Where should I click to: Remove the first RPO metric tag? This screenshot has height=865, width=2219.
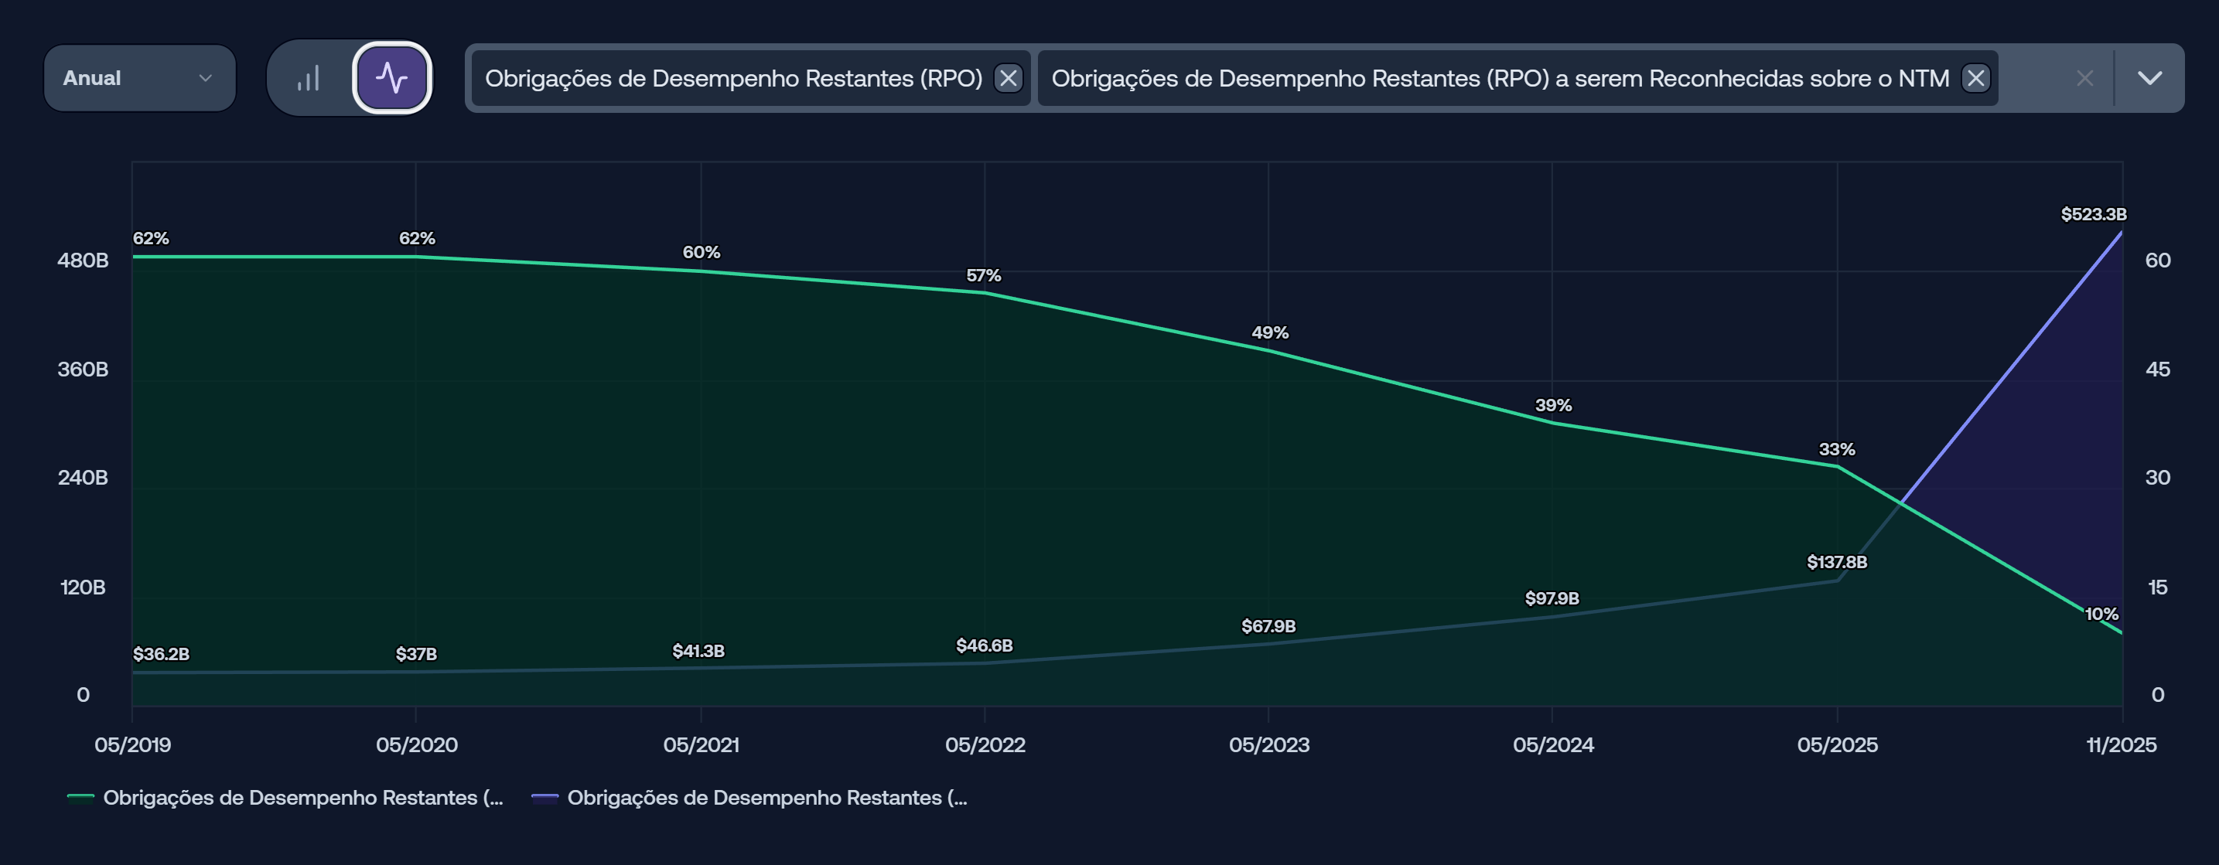[x=1008, y=78]
